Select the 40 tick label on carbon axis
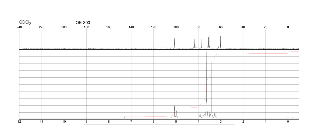This screenshot has width=320, height=138. [243, 27]
